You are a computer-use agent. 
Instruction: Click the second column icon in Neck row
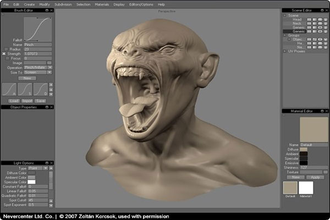coord(315,24)
